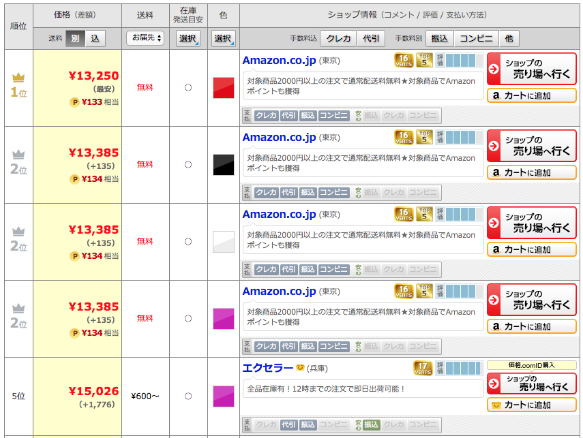This screenshot has height=438, width=583.
Task: Click the red color swatch
Action: 224,88
